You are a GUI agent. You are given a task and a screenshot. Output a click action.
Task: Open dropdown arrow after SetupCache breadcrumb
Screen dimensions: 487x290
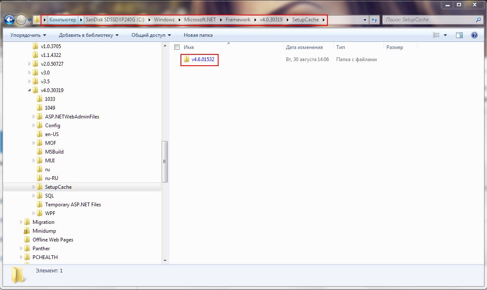pyautogui.click(x=324, y=20)
